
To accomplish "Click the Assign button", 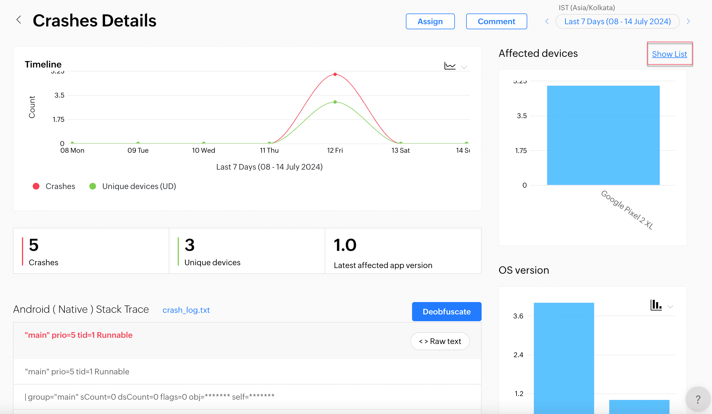I will [430, 21].
